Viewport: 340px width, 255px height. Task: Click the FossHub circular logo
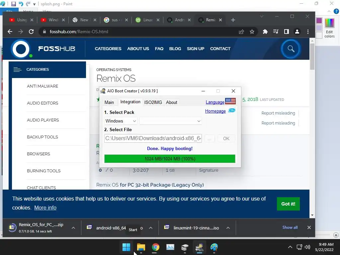click(21, 49)
